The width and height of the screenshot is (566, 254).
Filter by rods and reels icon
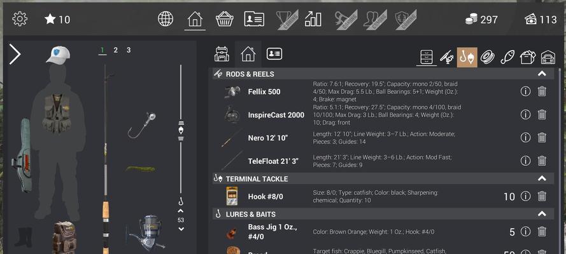coord(447,57)
